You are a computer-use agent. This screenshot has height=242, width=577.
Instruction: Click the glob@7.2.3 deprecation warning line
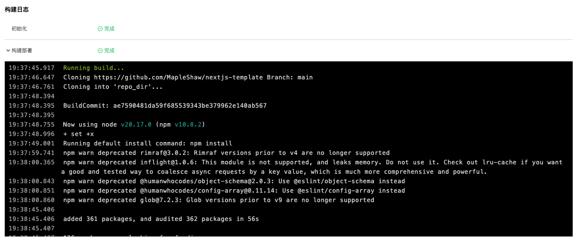219,200
